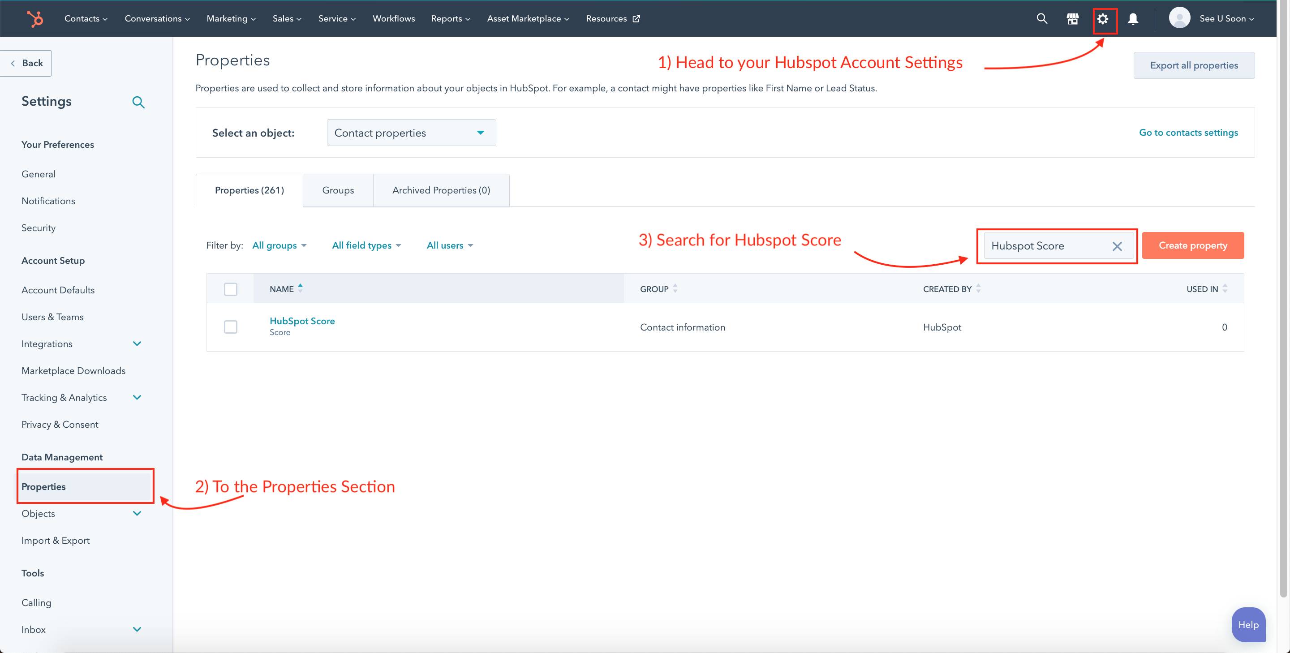Open the All field types filter
This screenshot has width=1290, height=653.
pyautogui.click(x=366, y=245)
